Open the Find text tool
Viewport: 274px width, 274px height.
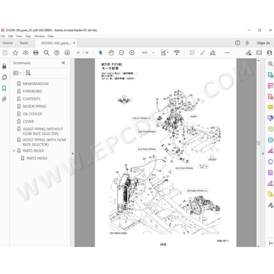(x=46, y=52)
